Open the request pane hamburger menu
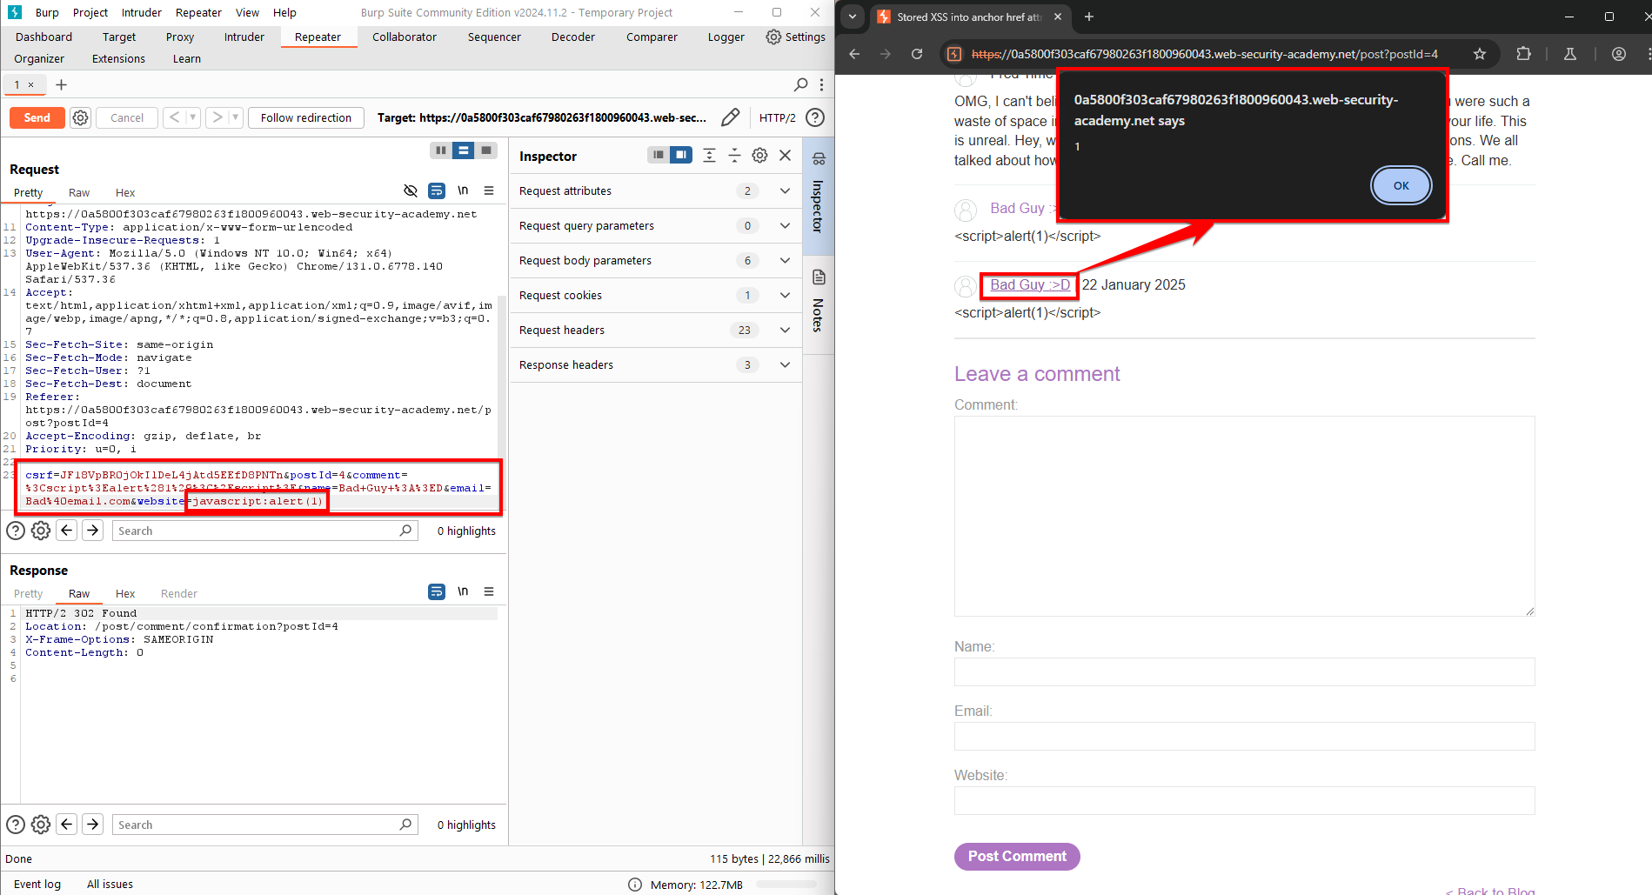The width and height of the screenshot is (1652, 895). click(489, 190)
